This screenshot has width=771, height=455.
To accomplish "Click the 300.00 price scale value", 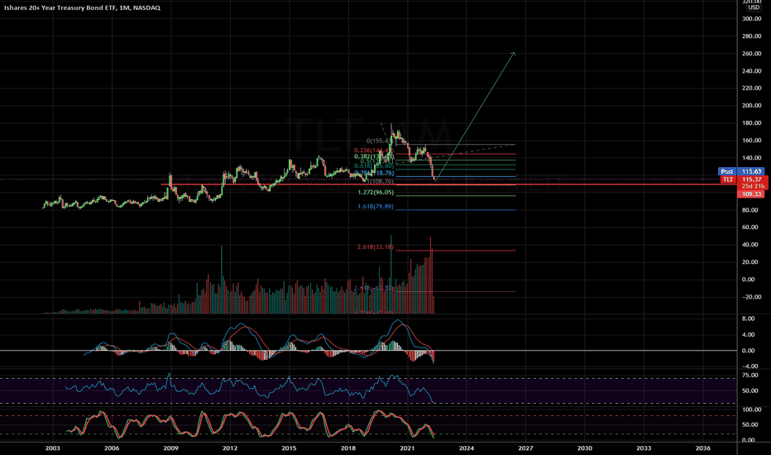I will [751, 19].
